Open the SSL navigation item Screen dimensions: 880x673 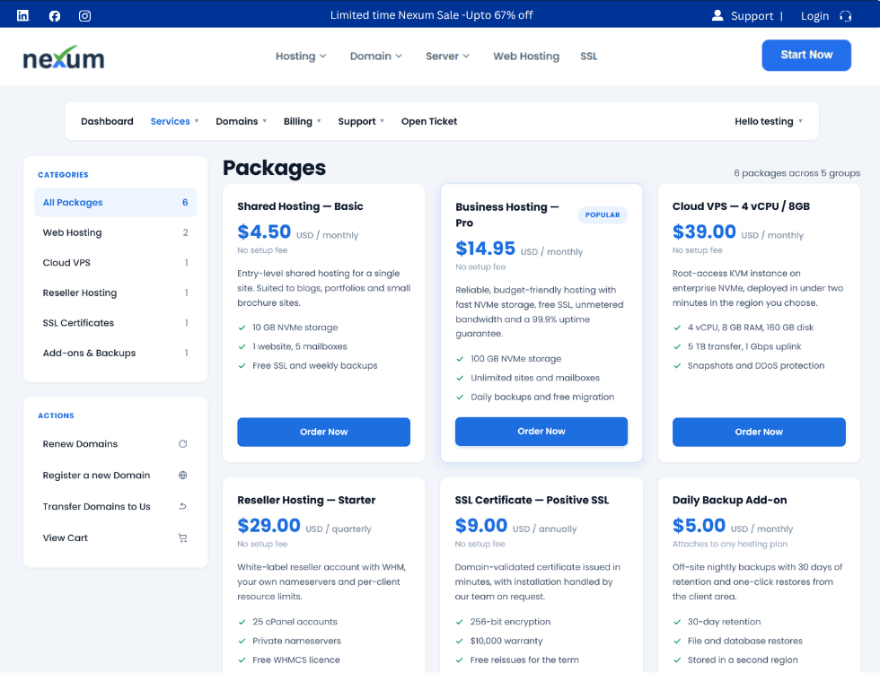click(x=589, y=56)
